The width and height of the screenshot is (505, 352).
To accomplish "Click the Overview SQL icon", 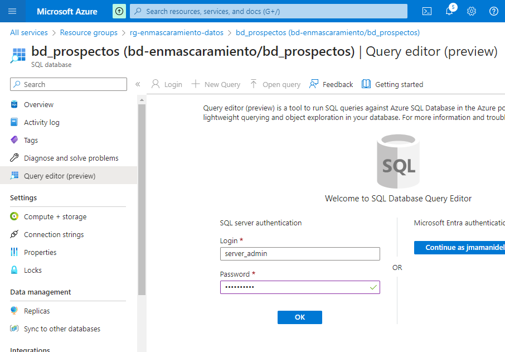I will point(14,104).
